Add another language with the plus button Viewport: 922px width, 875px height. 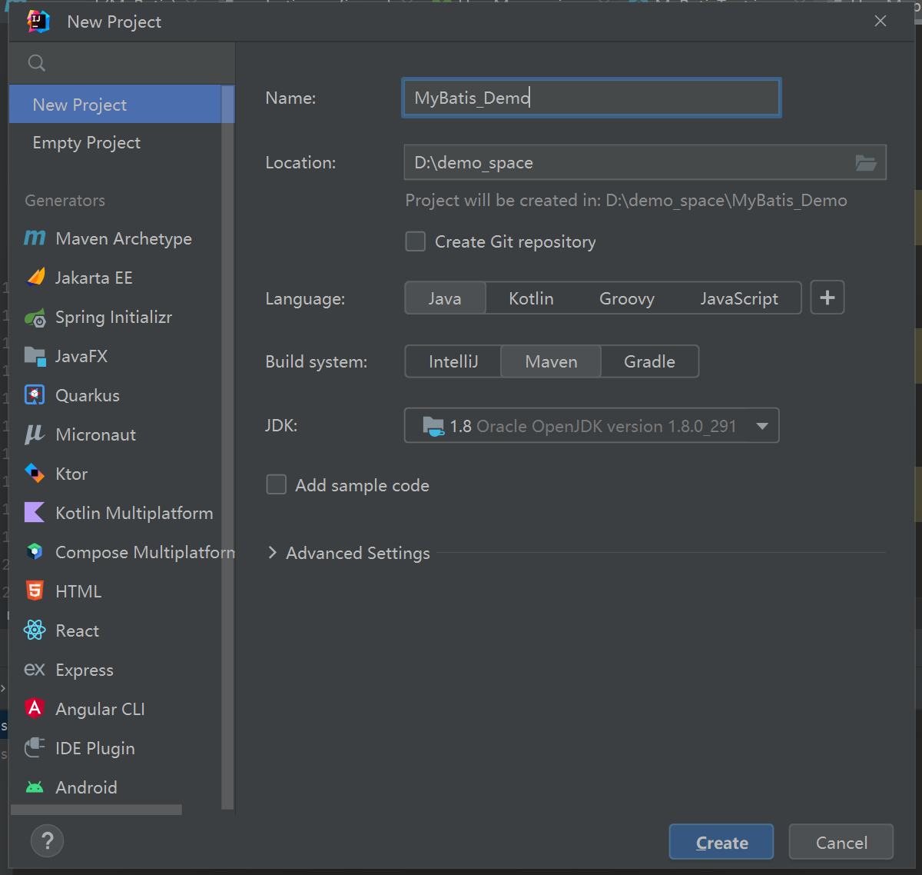827,298
